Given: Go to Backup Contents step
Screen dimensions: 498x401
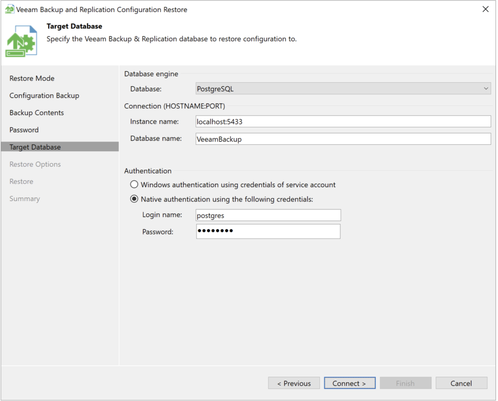Looking at the screenshot, I should tap(36, 113).
